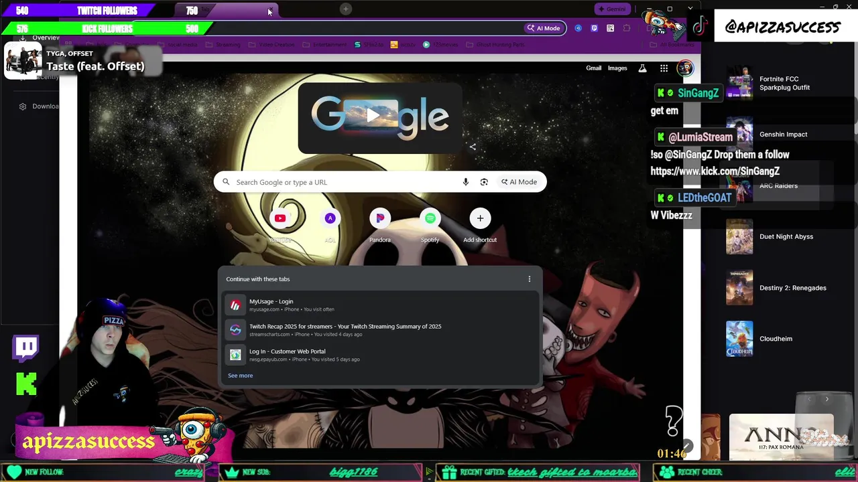858x482 pixels.
Task: Open the social media bookmarks folder
Action: point(178,45)
